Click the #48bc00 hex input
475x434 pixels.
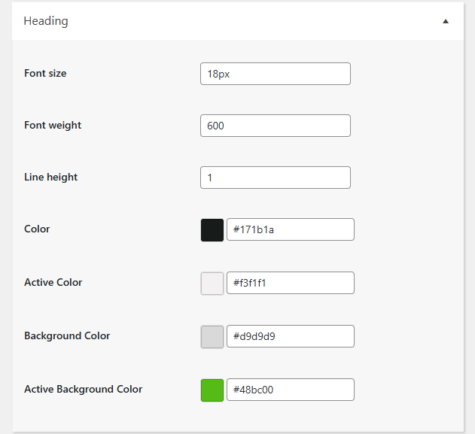coord(290,390)
